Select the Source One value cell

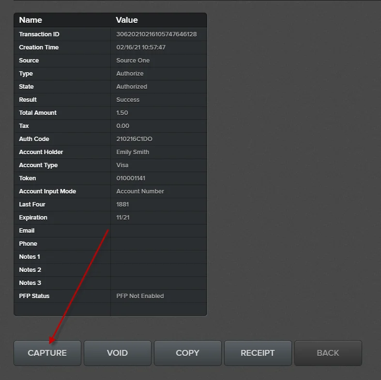click(133, 61)
